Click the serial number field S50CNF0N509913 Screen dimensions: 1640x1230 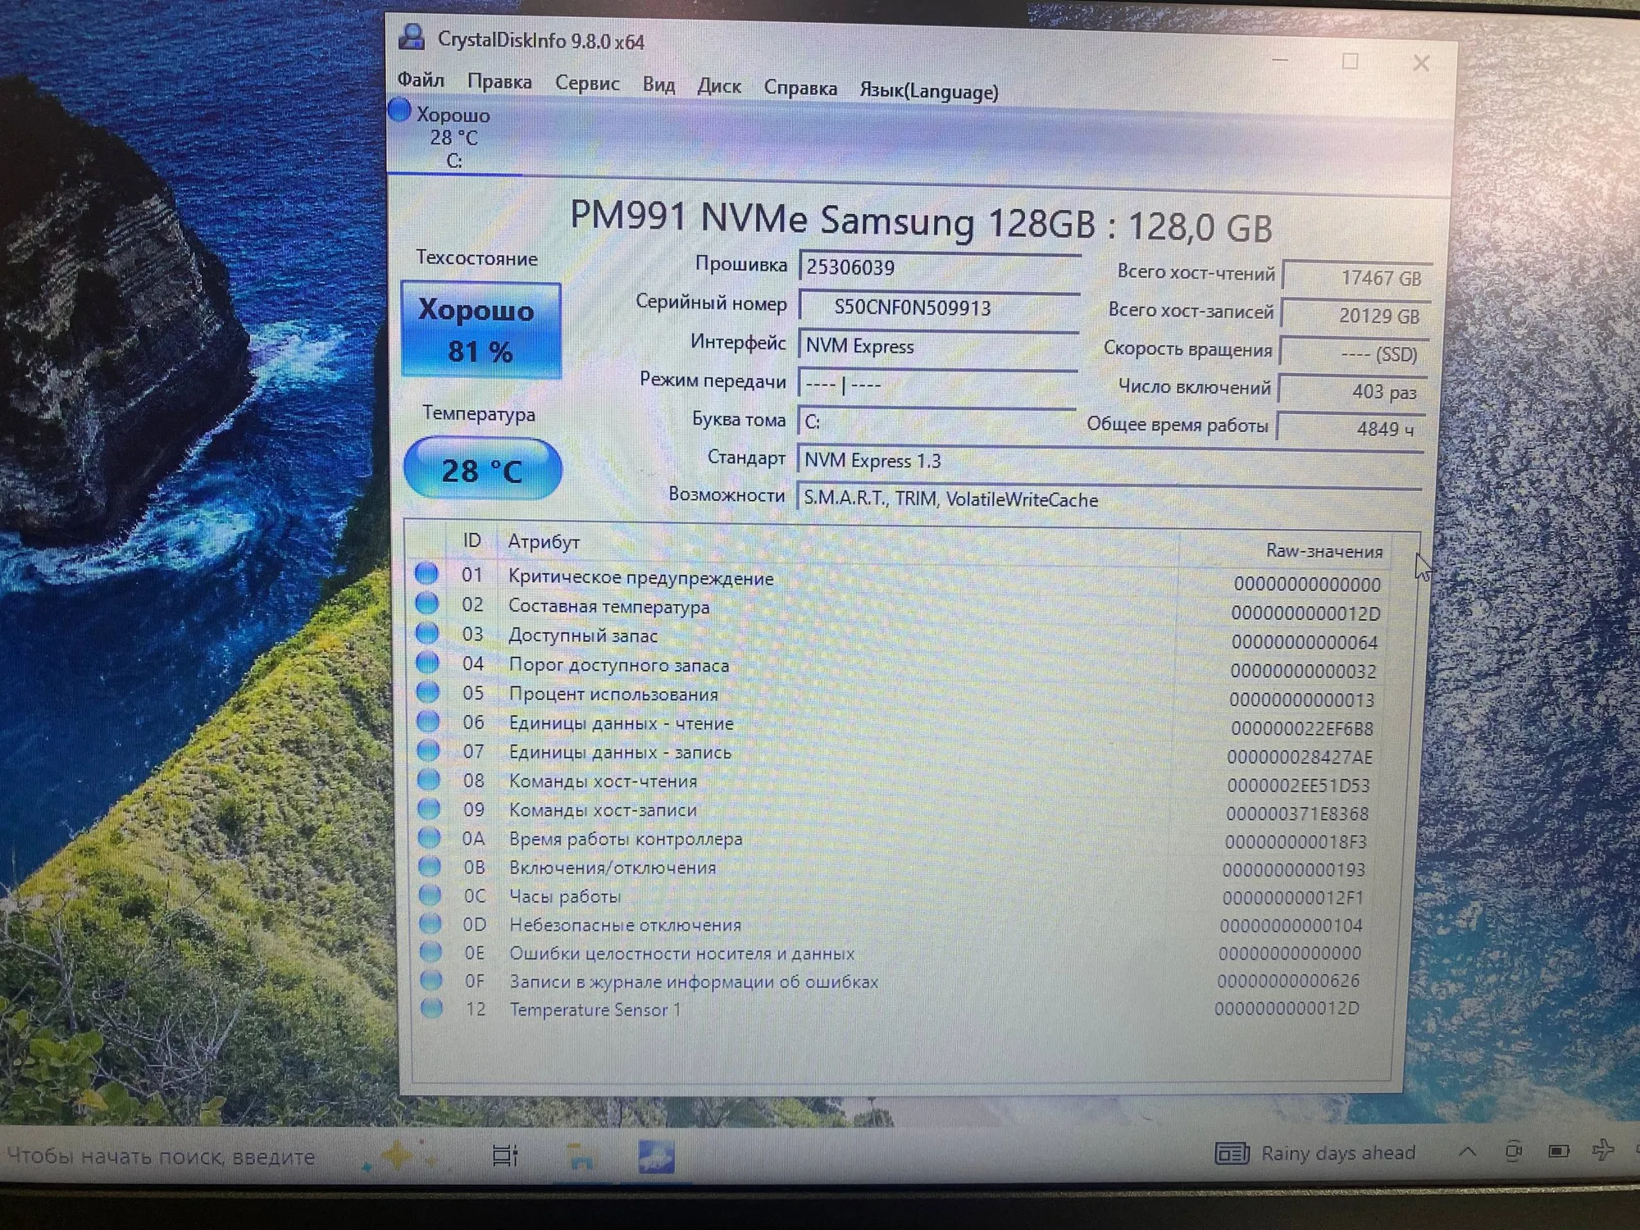[x=939, y=307]
